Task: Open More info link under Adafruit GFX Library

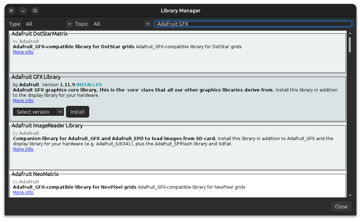Action: pyautogui.click(x=23, y=101)
